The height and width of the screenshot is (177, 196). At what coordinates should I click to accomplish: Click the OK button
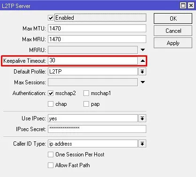(x=173, y=19)
